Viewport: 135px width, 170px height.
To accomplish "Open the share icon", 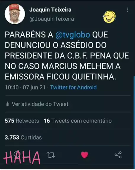I will pos(118,155).
